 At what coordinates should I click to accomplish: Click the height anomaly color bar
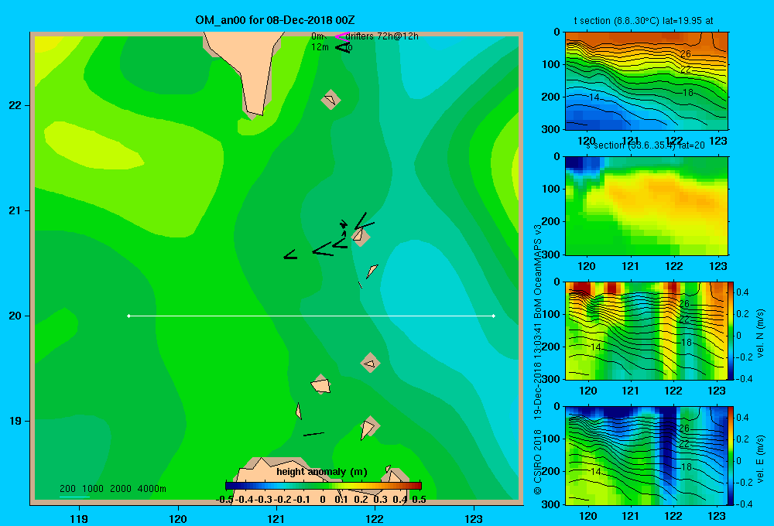pos(324,486)
